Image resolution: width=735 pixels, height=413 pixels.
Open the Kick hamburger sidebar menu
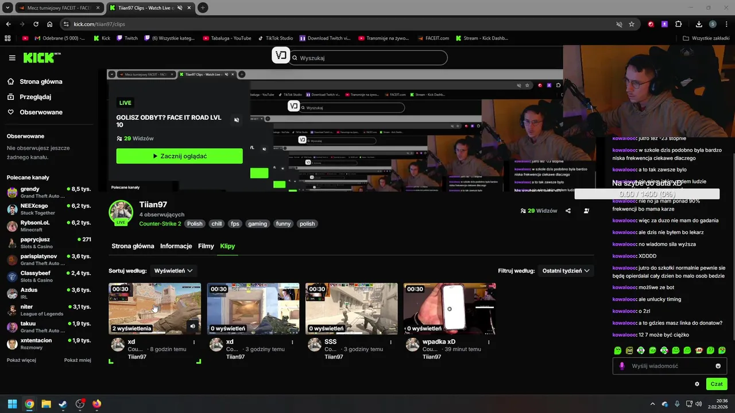(x=12, y=58)
